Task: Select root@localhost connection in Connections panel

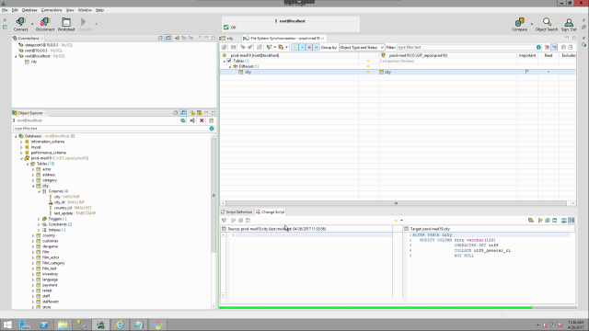Action: 45,56
